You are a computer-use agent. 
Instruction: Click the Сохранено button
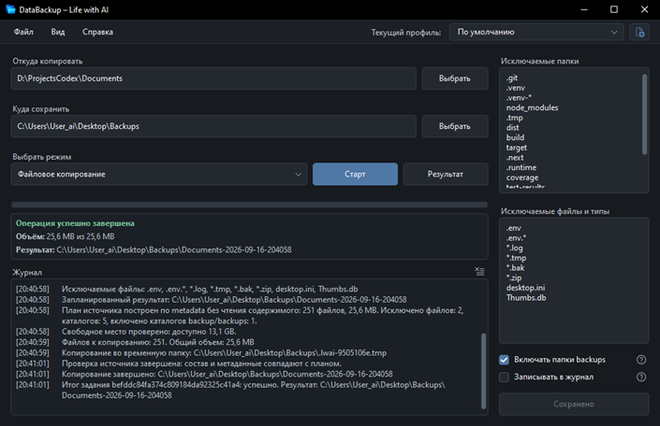[574, 404]
